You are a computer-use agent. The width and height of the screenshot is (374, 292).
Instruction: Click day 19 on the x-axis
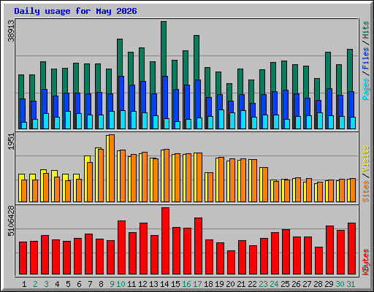pos(219,284)
